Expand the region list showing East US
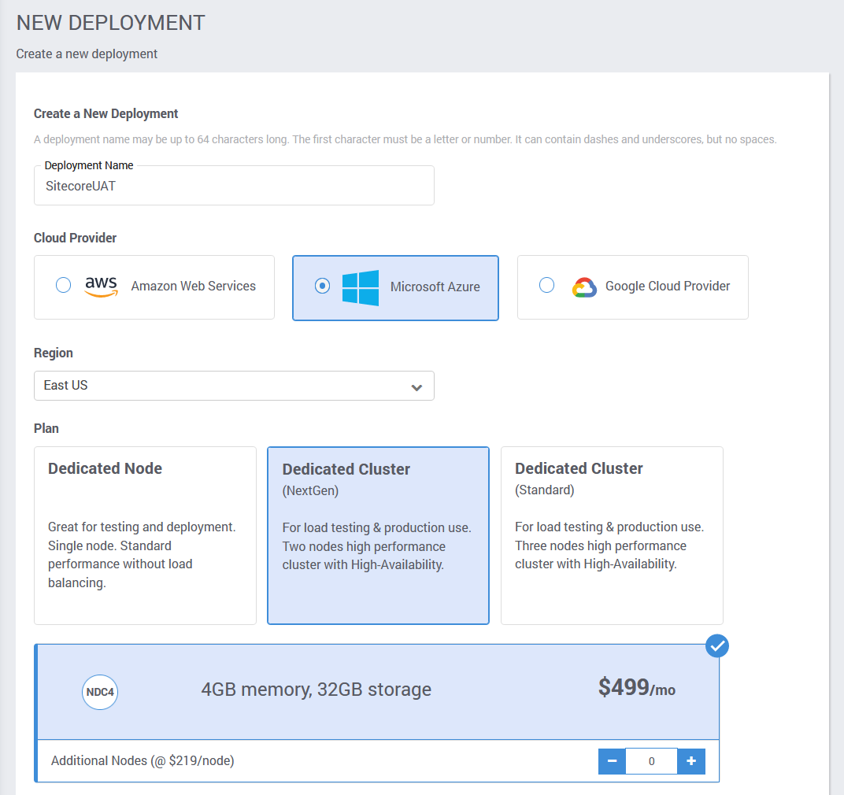This screenshot has width=844, height=795. [x=234, y=386]
